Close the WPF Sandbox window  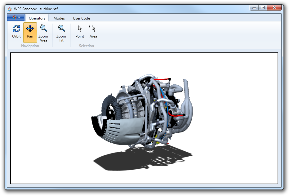[274, 8]
